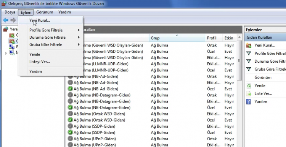Expand the last tree node via its triangle
286x147 pixels.
click(x=6, y=53)
